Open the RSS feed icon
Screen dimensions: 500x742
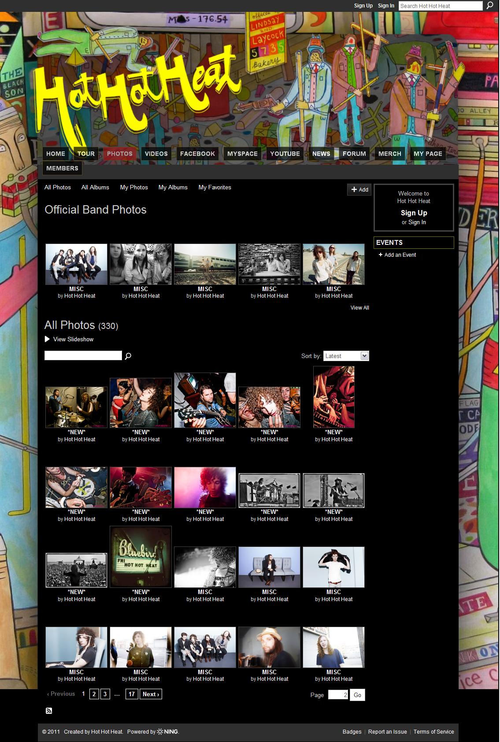click(49, 711)
